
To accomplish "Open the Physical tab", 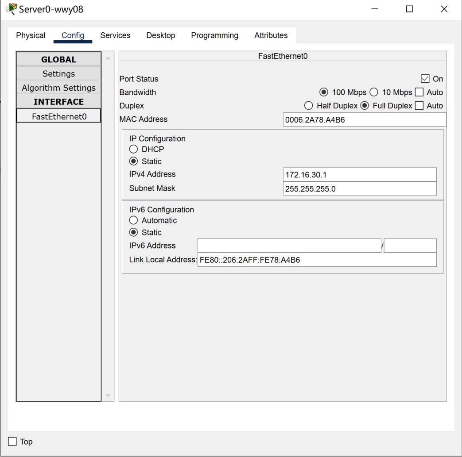I will point(31,35).
